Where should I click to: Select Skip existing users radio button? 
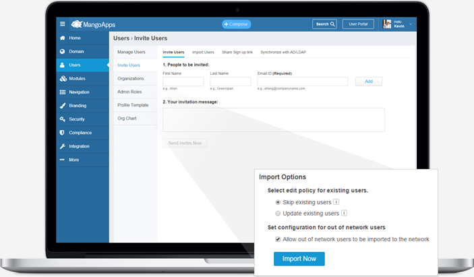click(278, 202)
